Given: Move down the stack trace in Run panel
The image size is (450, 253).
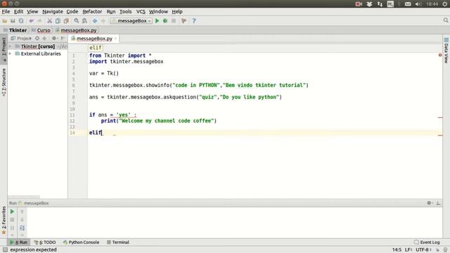Looking at the screenshot, I should [22, 220].
